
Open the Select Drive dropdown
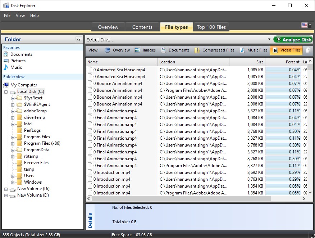[x=269, y=39]
